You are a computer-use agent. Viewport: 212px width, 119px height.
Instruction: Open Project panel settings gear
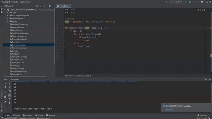pyautogui.click(x=49, y=6)
